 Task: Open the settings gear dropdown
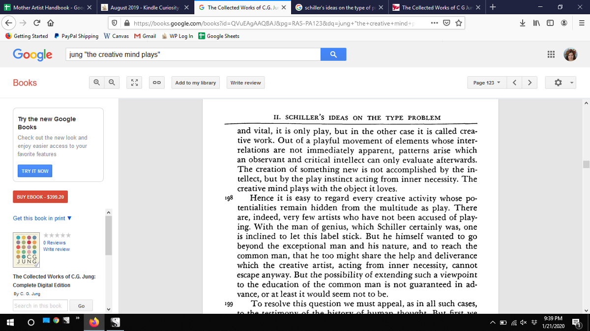560,83
